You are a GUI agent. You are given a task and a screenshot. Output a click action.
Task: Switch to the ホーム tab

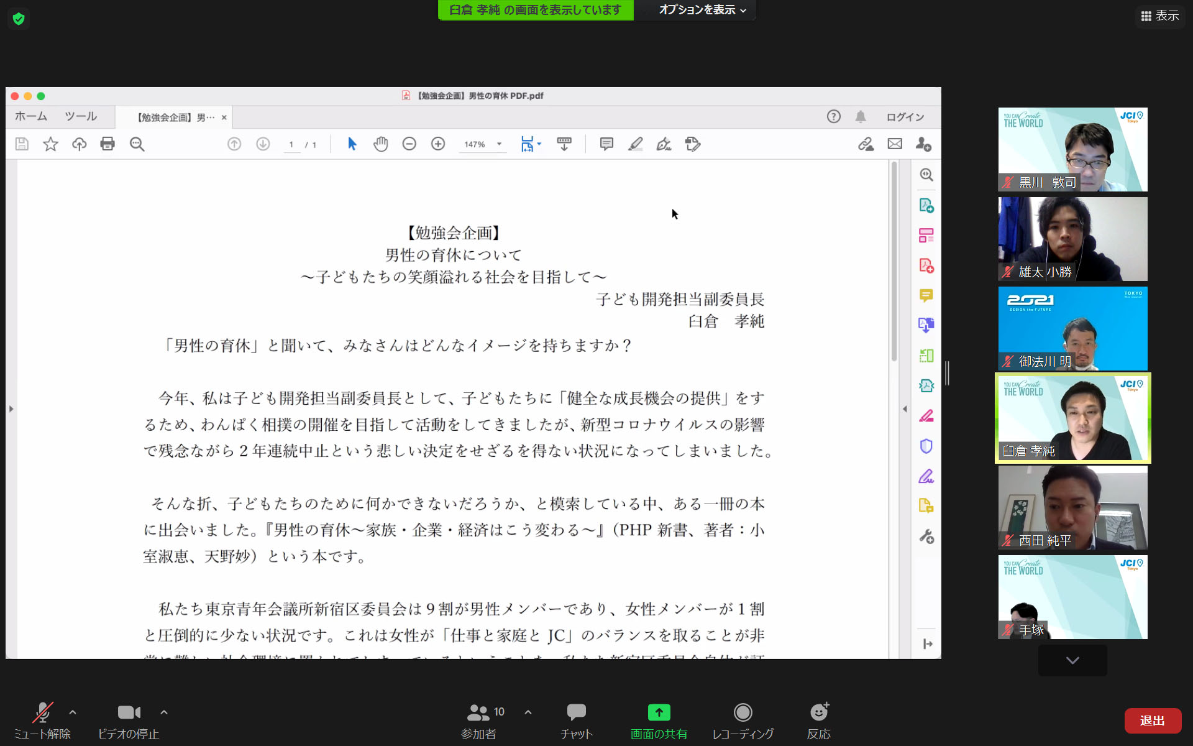[x=31, y=116]
